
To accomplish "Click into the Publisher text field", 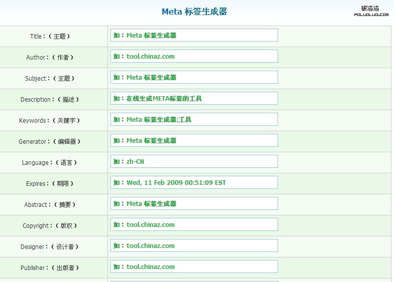I will coord(194,267).
